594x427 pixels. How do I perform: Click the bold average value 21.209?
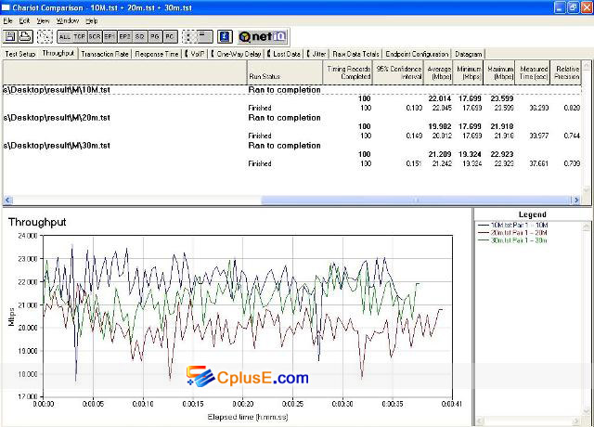tap(439, 154)
